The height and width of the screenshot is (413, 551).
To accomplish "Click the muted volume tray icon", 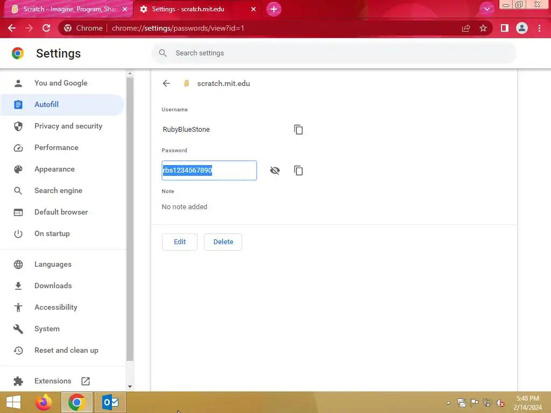I will tap(500, 403).
